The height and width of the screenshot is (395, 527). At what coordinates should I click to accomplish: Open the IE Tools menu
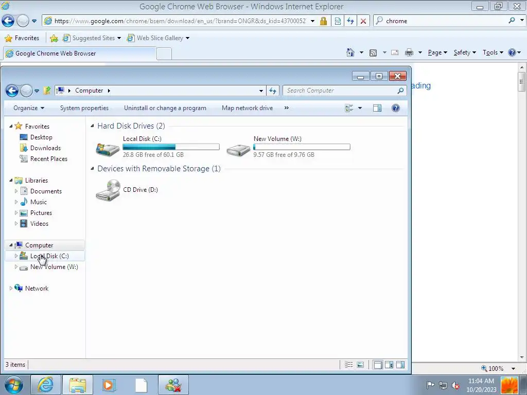[493, 52]
